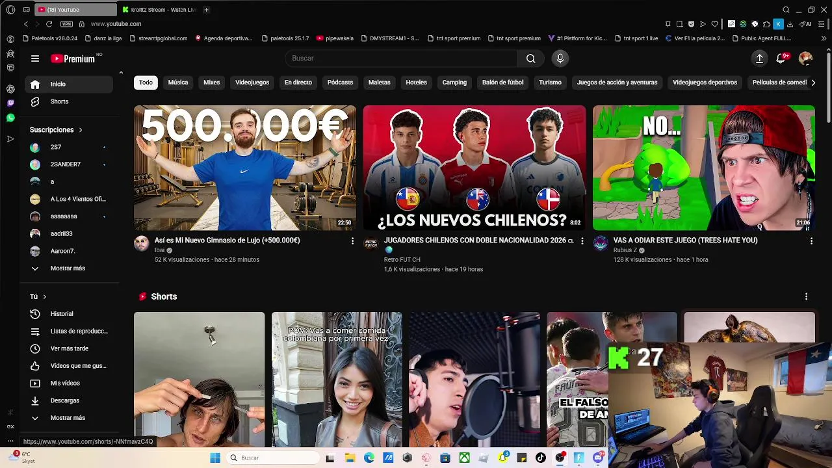Open the account avatar menu
This screenshot has width=832, height=468.
(x=805, y=58)
